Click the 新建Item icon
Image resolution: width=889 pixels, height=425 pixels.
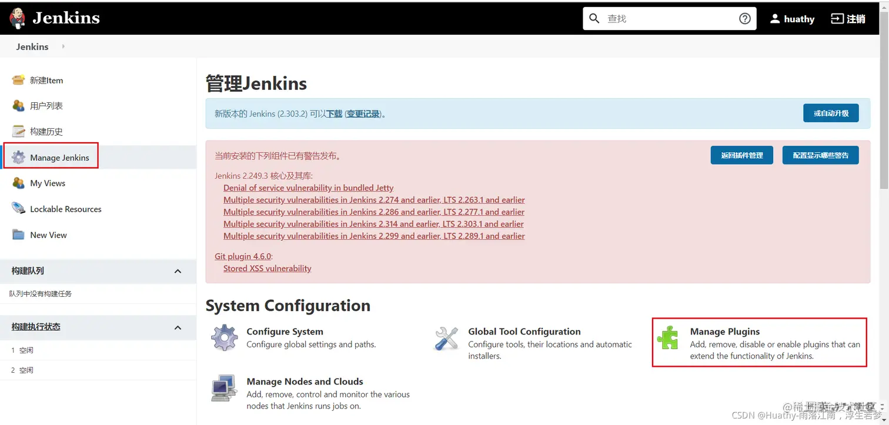19,80
